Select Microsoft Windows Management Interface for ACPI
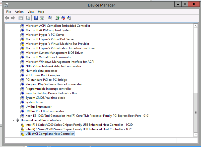 coord(60,62)
